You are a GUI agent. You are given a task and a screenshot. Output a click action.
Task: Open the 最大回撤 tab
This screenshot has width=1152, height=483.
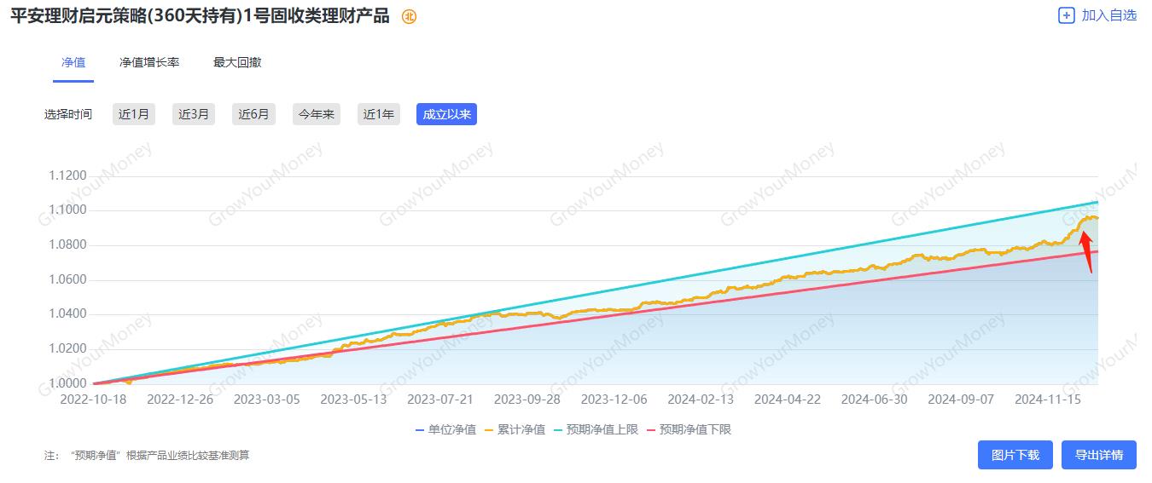237,62
